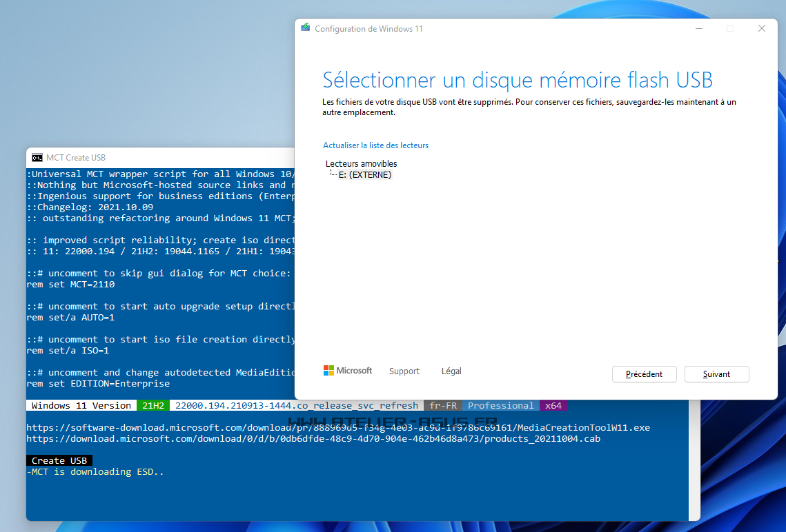Open the Légal link
This screenshot has width=786, height=532.
pos(451,371)
